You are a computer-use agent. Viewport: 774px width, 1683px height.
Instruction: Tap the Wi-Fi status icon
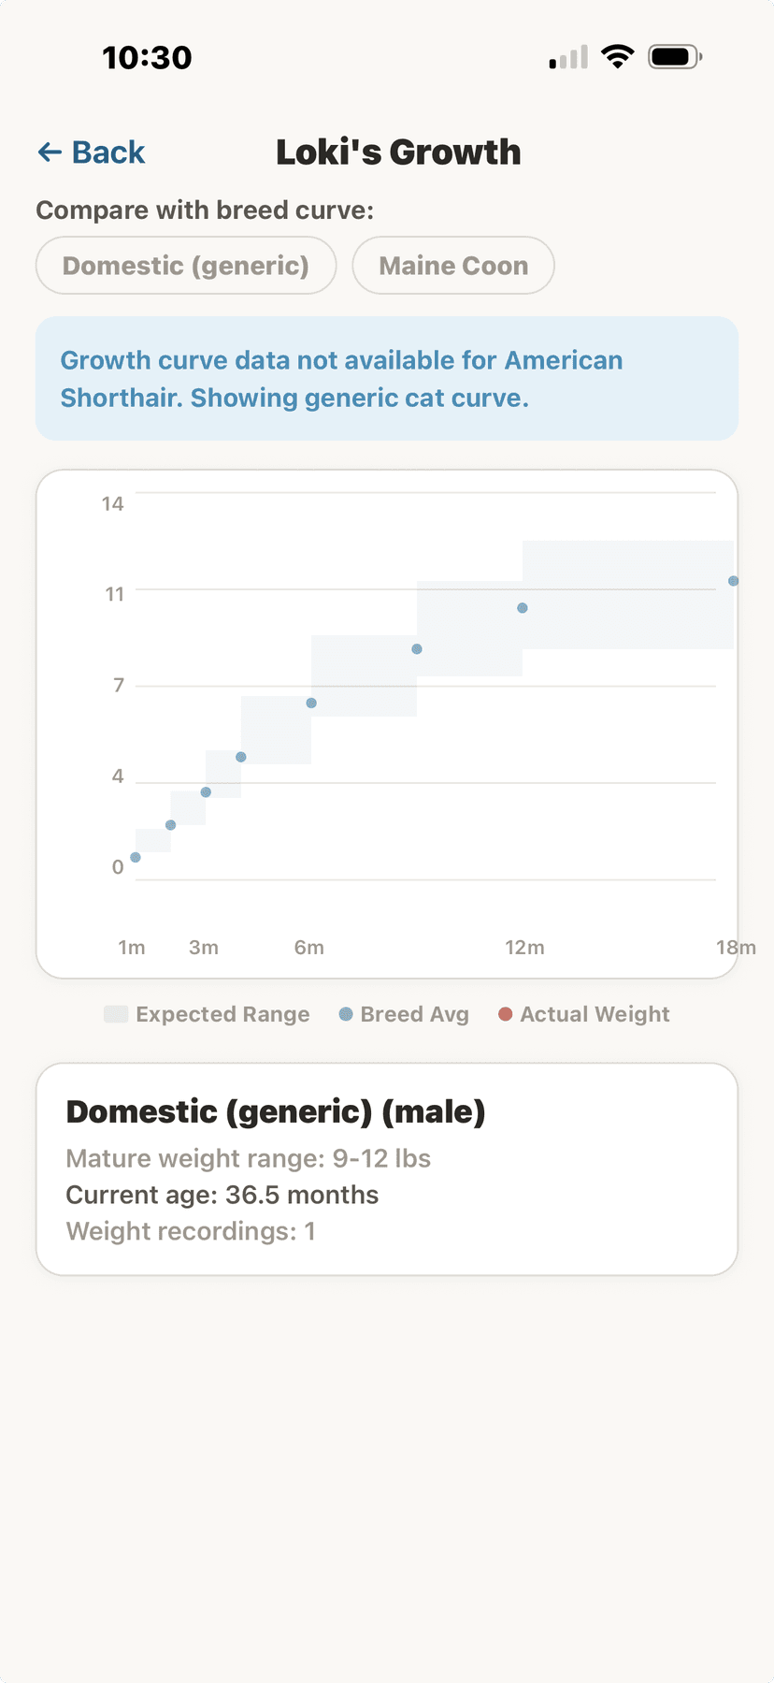coord(619,55)
